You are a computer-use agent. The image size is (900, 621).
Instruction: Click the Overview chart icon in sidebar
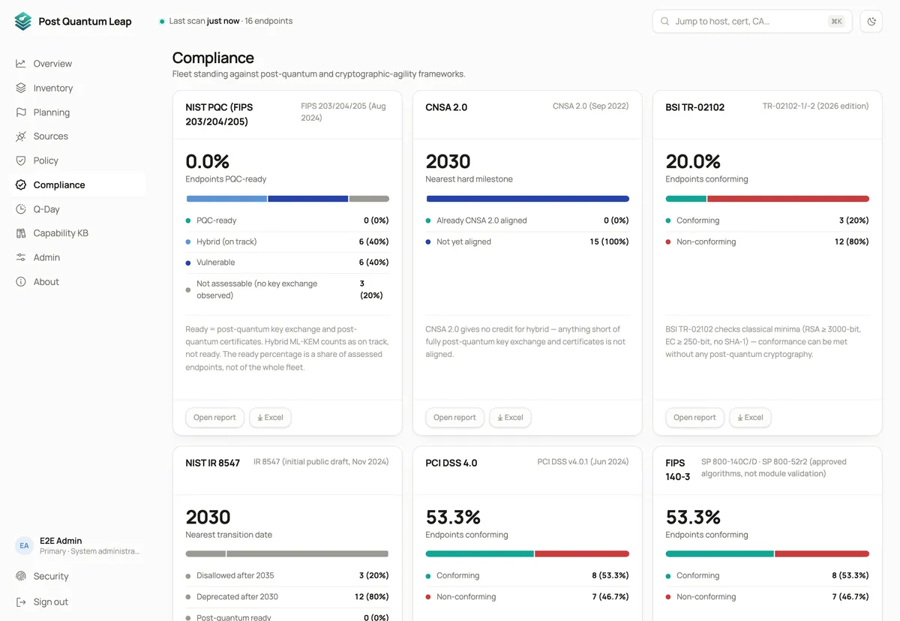coord(21,64)
